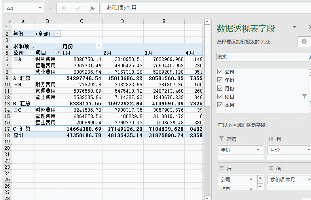Click the Select All corner triangle
The width and height of the screenshot is (311, 200).
pyautogui.click(x=8, y=21)
